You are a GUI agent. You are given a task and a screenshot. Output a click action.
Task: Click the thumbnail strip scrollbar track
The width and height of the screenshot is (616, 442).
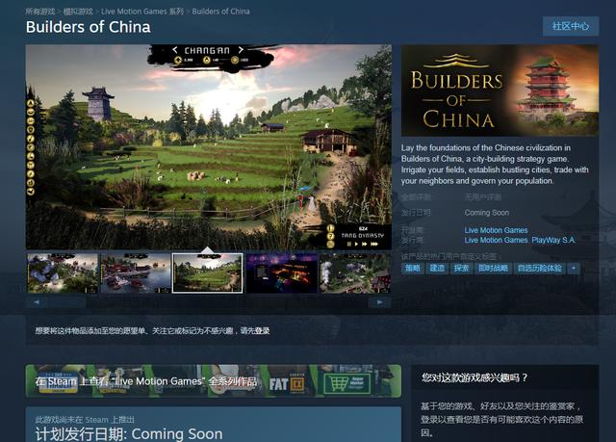(x=208, y=302)
